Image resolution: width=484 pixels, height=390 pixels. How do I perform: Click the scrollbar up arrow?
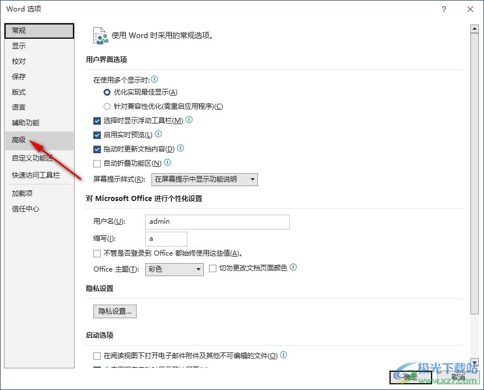pos(474,29)
